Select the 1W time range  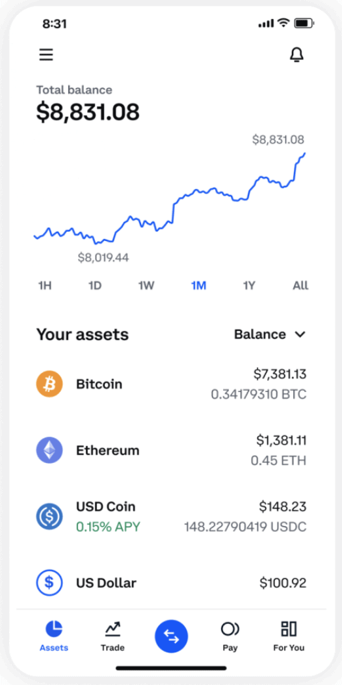146,286
